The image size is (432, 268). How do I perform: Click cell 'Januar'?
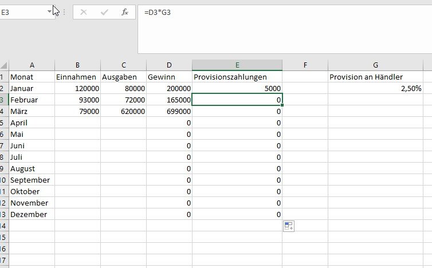coord(32,88)
